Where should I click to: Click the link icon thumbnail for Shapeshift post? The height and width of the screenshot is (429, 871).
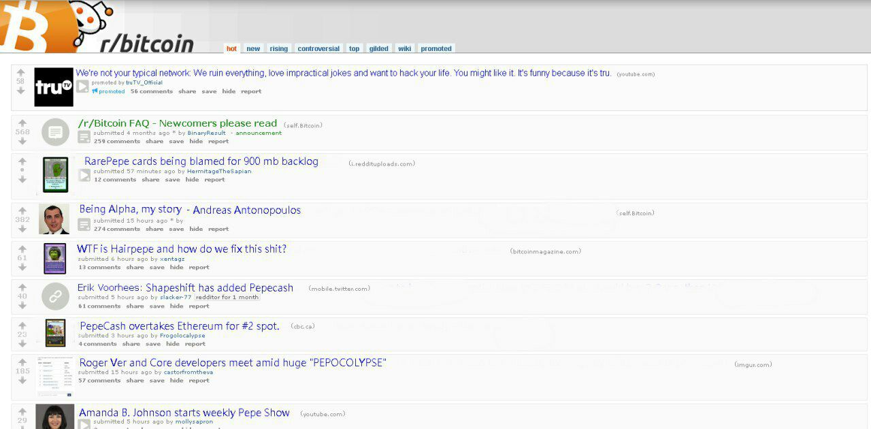point(55,296)
